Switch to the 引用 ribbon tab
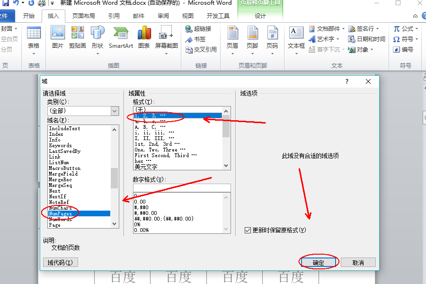 (113, 15)
